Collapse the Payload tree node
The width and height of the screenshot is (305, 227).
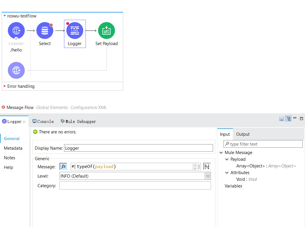click(x=227, y=159)
